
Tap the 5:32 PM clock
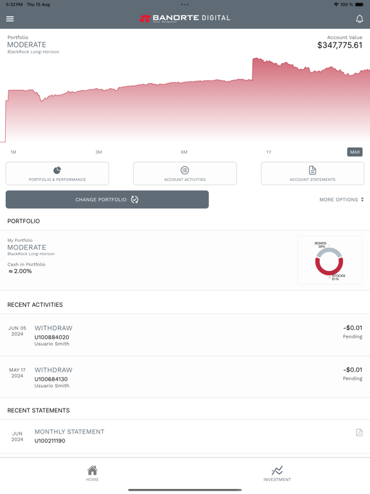click(14, 5)
